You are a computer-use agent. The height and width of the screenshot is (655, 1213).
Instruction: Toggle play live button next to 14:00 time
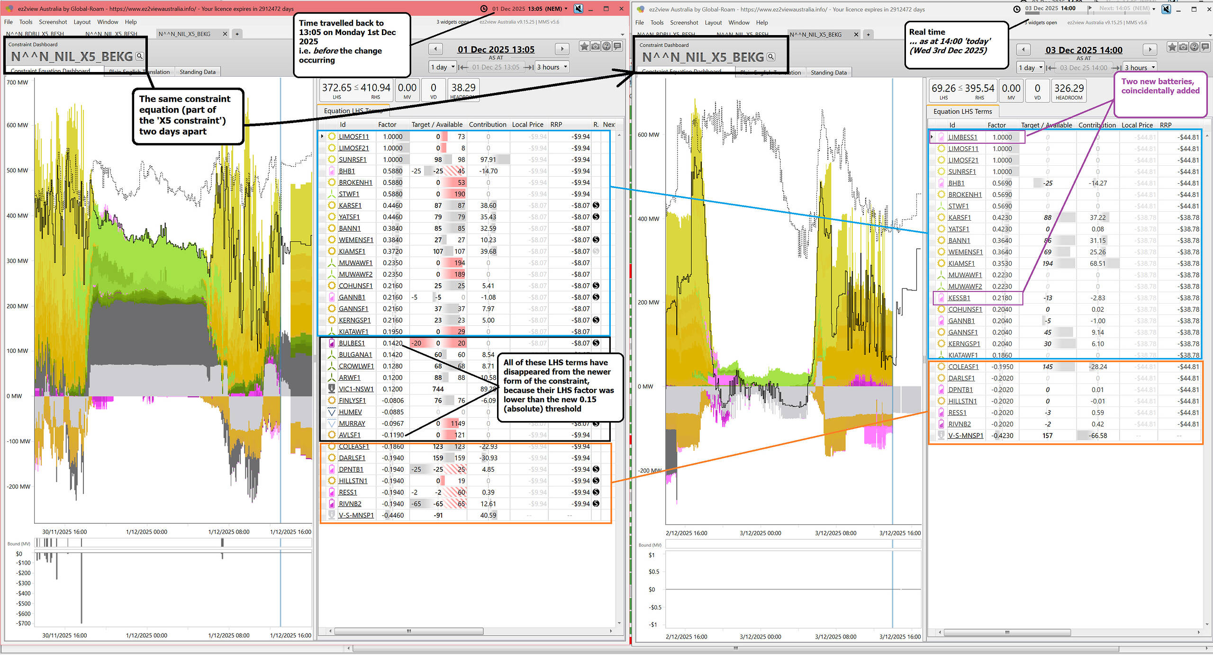[1089, 9]
